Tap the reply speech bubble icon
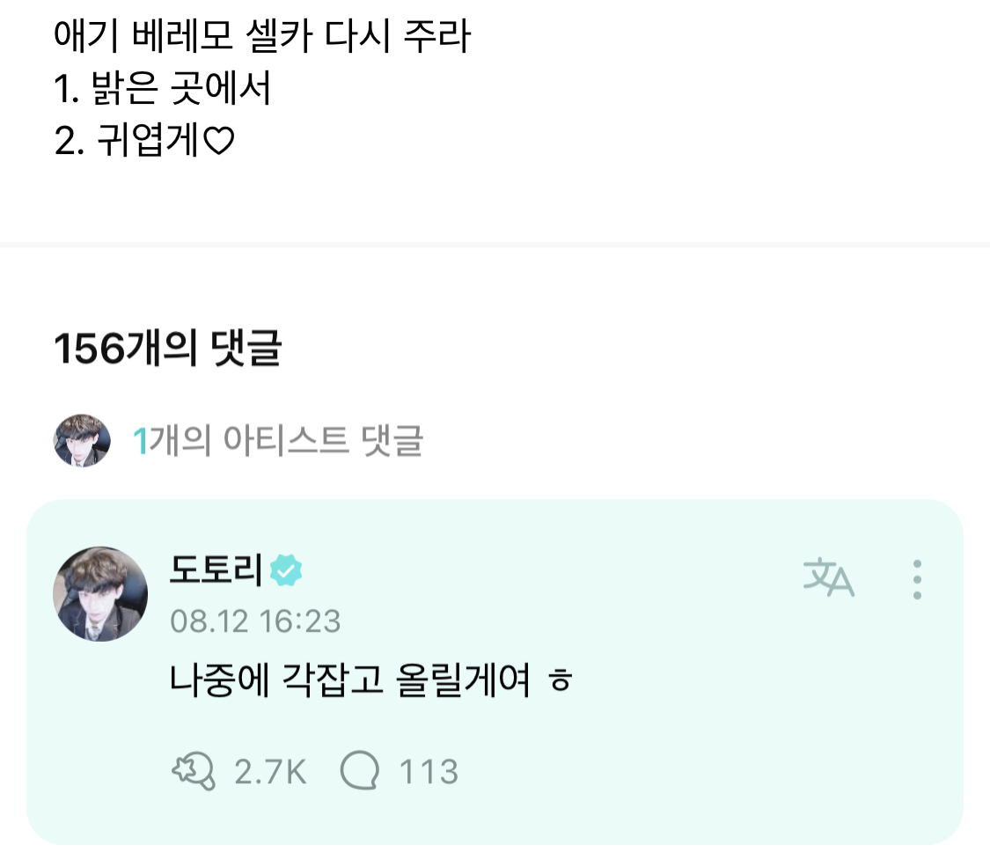The width and height of the screenshot is (990, 867). (360, 771)
